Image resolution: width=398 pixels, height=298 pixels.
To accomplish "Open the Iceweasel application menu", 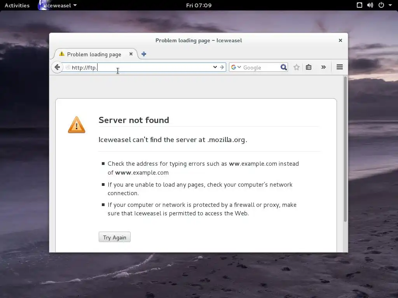I will (x=58, y=5).
